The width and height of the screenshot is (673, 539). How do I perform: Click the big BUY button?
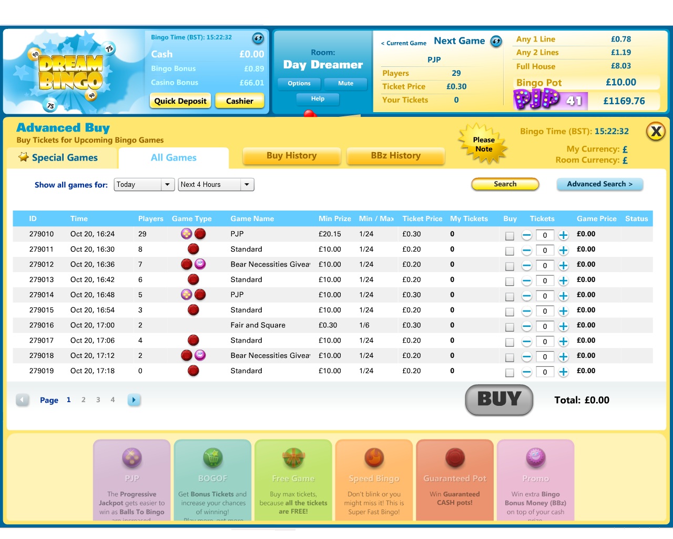(x=499, y=400)
